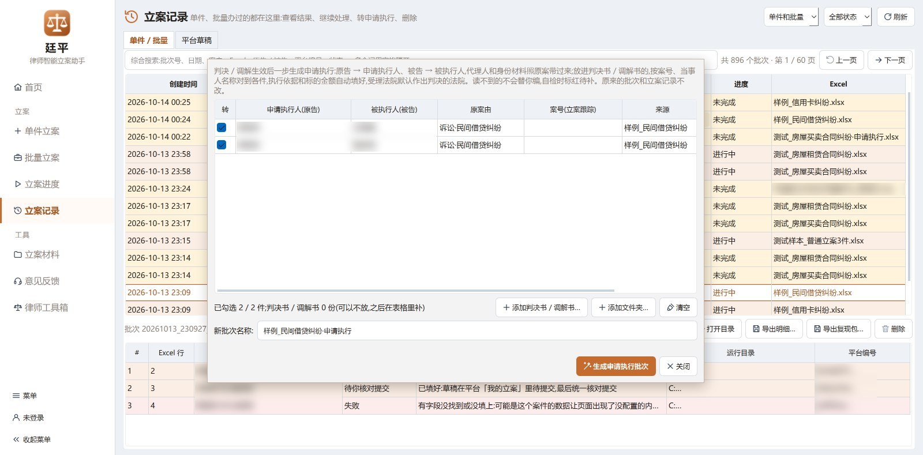Viewport: 923px width, 455px height.
Task: Click the 廷平 scales logo icon
Action: tap(57, 23)
